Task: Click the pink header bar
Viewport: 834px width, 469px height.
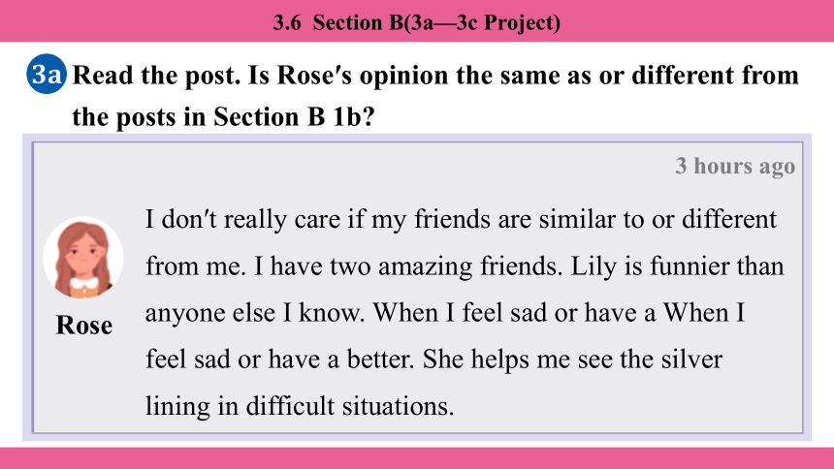Action: click(417, 20)
